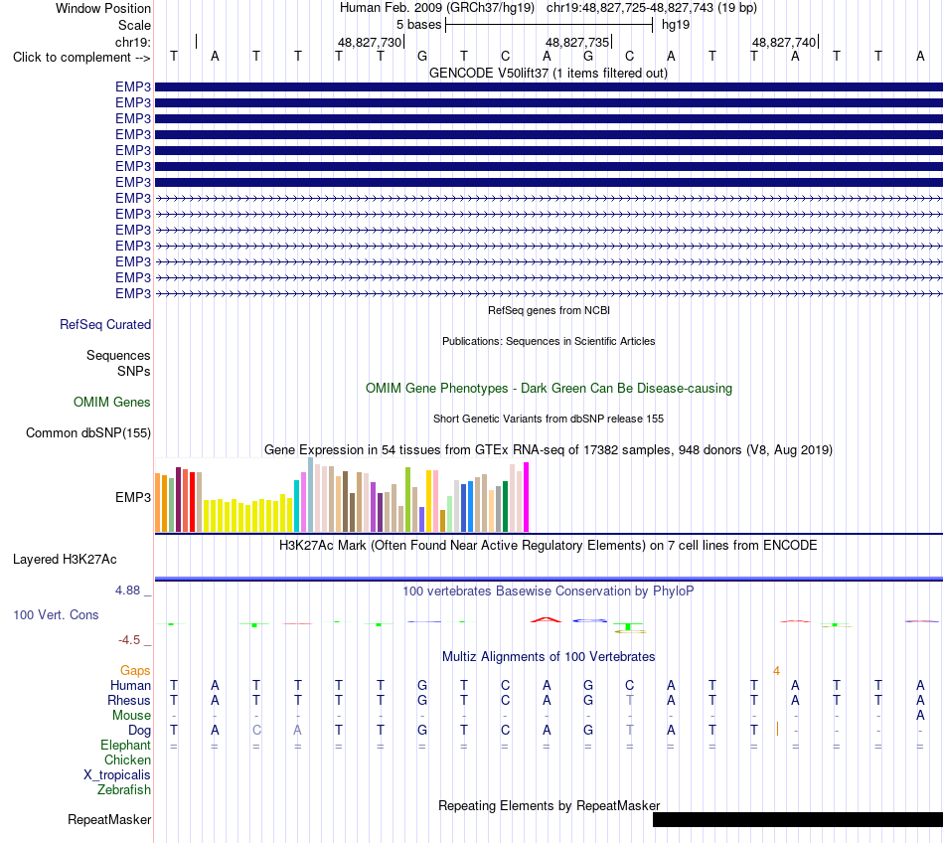The height and width of the screenshot is (843, 944).
Task: Click the Window Position label
Action: [x=103, y=8]
